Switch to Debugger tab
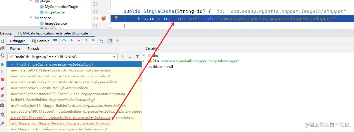354x132 pixels. pyautogui.click(x=17, y=41)
